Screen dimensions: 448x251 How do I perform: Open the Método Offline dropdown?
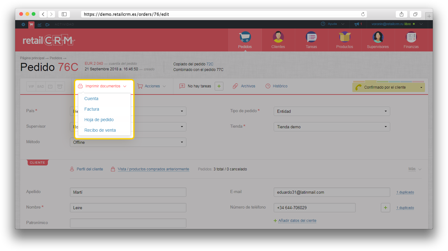point(128,142)
